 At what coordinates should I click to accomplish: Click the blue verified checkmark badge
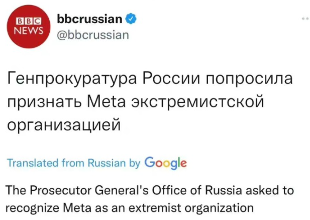(x=130, y=20)
